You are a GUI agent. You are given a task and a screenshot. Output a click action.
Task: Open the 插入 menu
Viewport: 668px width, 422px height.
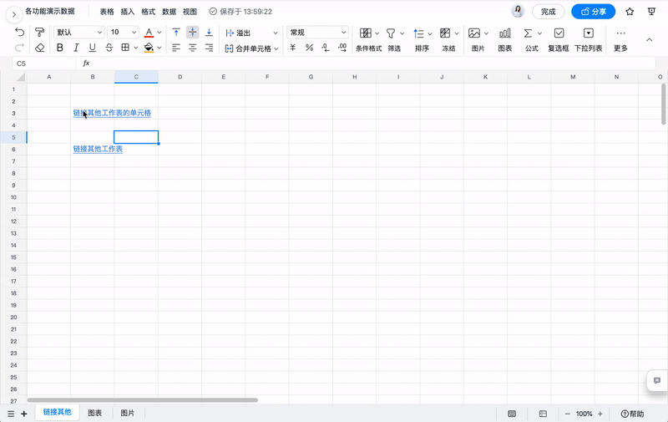(128, 12)
